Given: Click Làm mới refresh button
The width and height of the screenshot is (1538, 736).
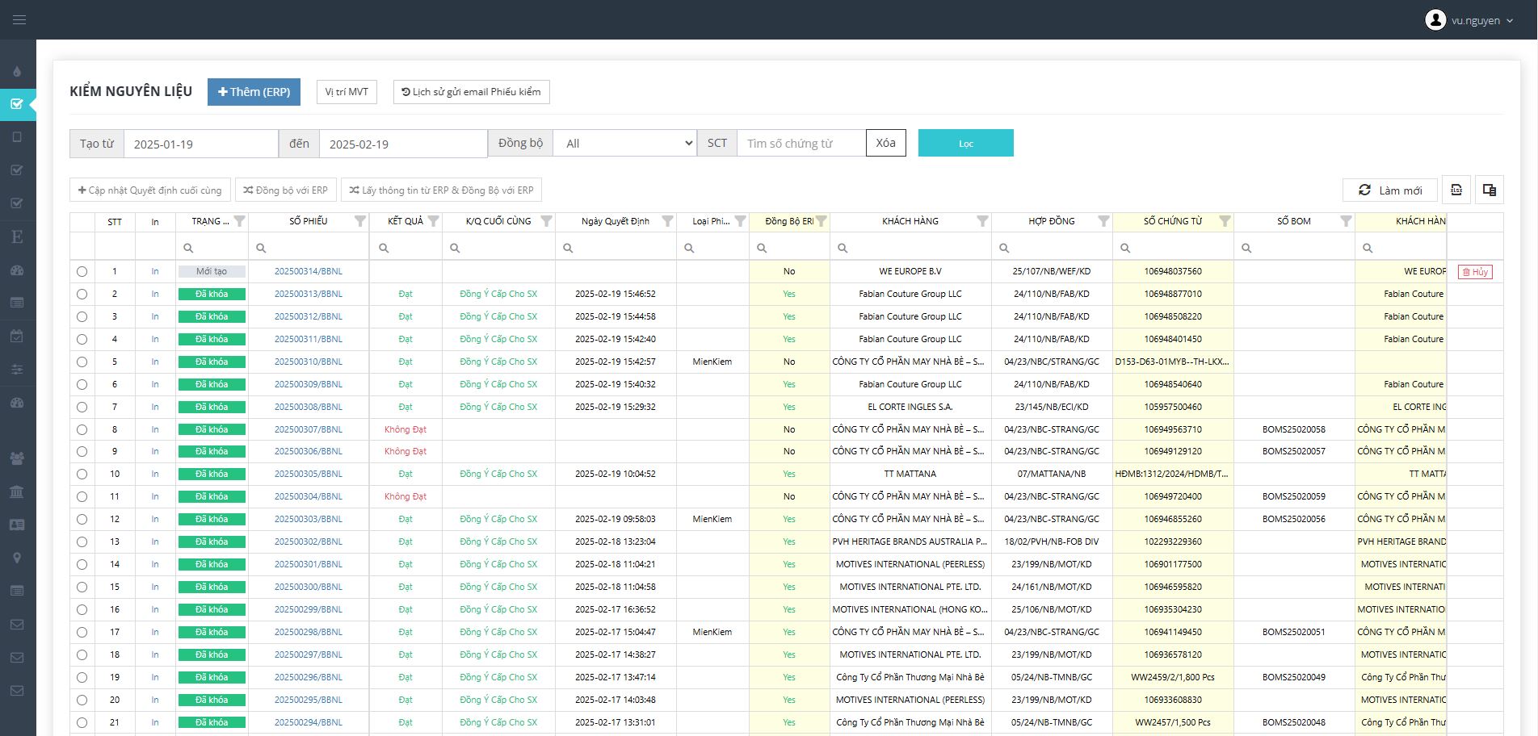Looking at the screenshot, I should (1390, 190).
